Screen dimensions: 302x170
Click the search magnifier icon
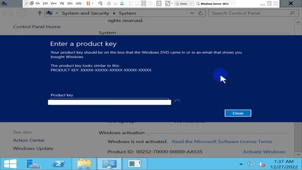pos(293,13)
